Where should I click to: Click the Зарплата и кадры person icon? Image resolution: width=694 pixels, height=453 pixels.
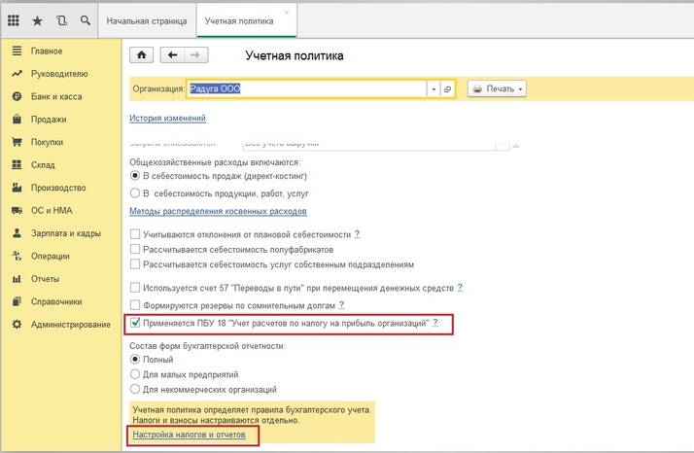(x=17, y=233)
